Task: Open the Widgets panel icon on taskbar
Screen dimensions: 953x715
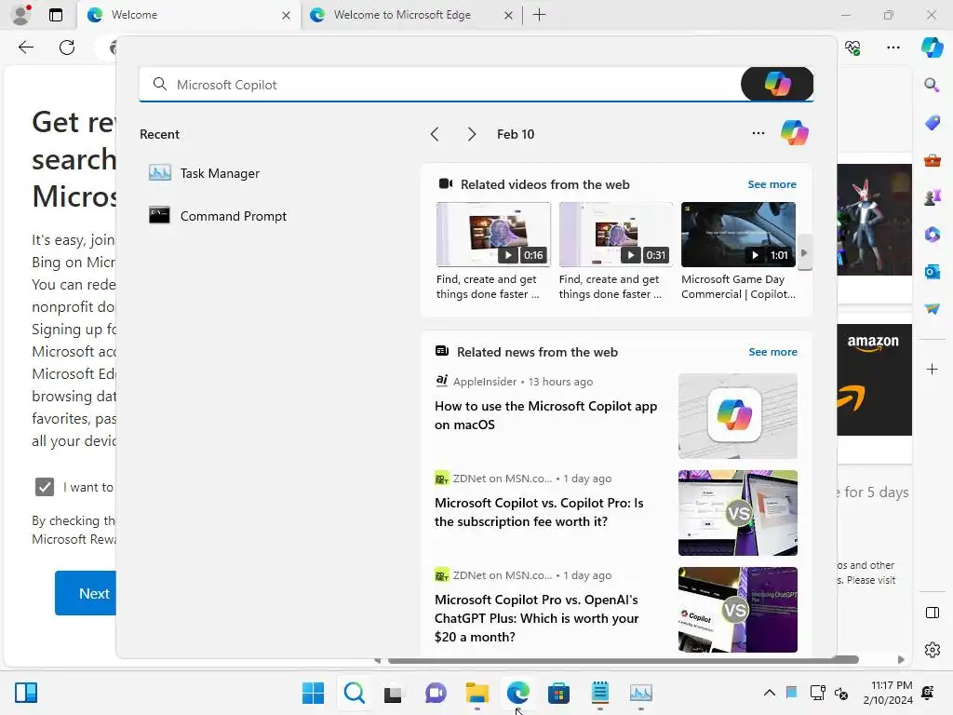Action: pos(26,693)
